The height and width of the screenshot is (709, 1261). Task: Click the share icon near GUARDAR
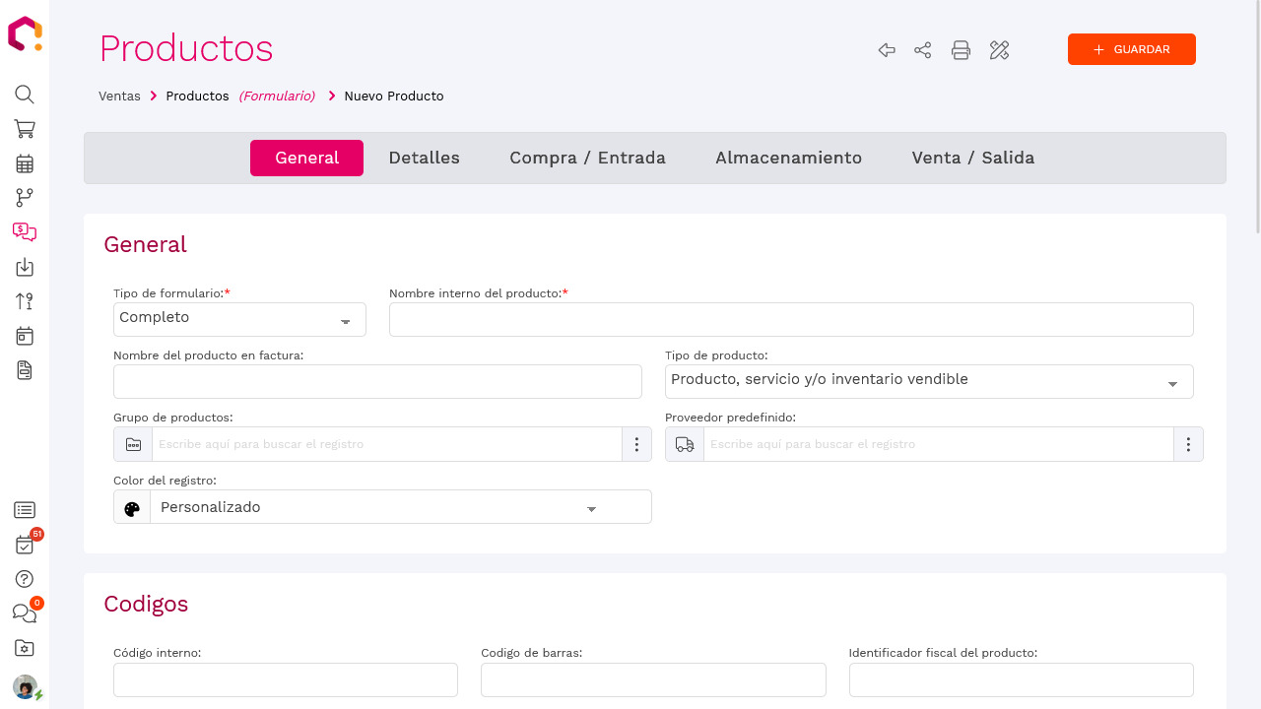(922, 50)
